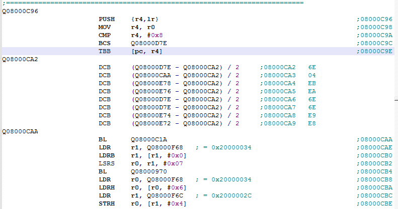Click the Q08000E78 reference in the DCB table
Image resolution: width=398 pixels, height=209 pixels.
click(151, 83)
